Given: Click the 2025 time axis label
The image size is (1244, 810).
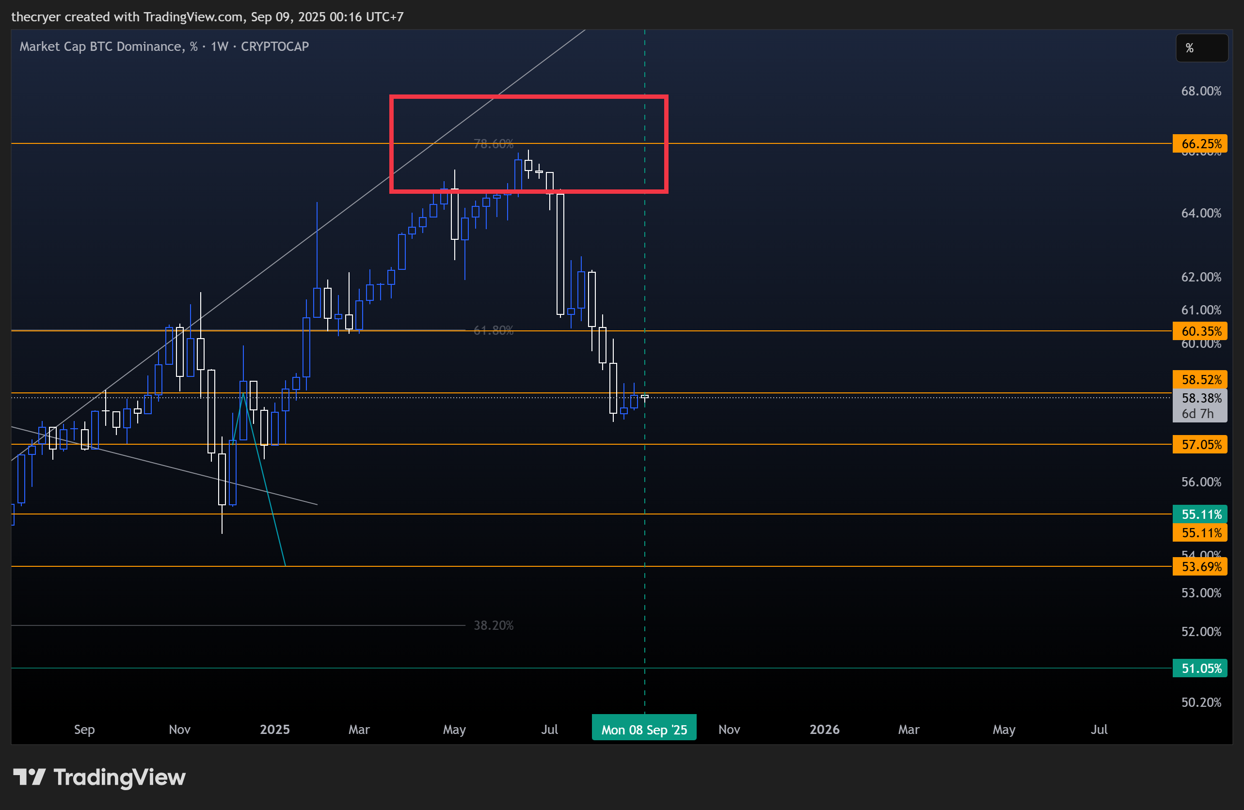Looking at the screenshot, I should pyautogui.click(x=275, y=729).
